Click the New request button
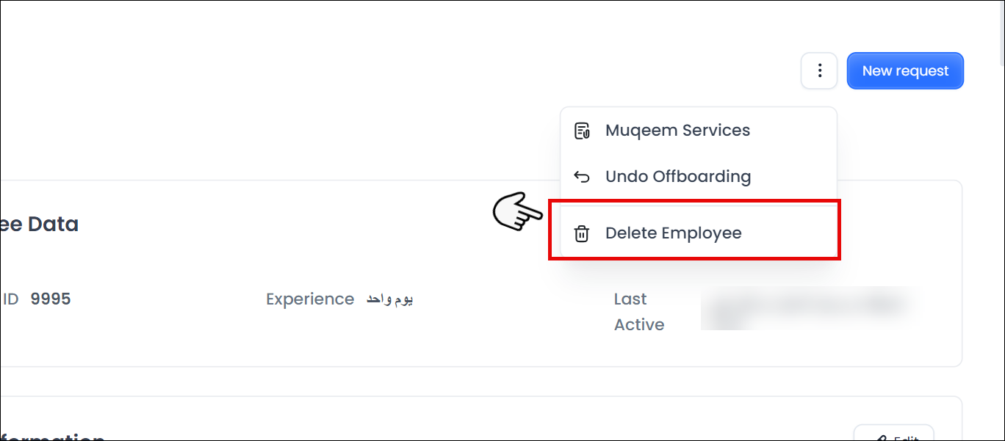 tap(905, 71)
